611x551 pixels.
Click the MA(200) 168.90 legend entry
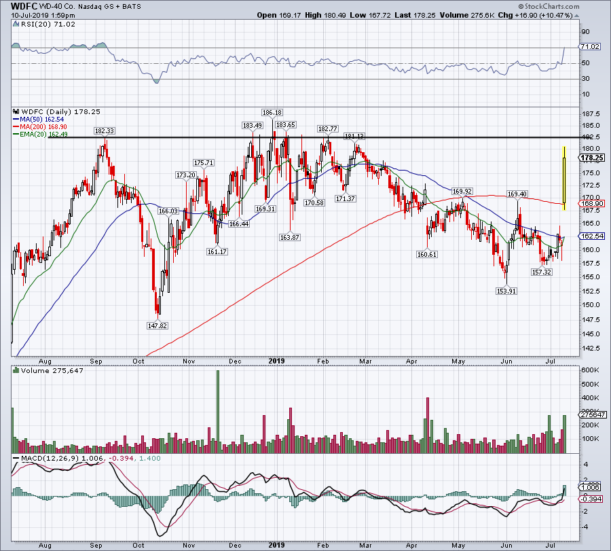40,127
